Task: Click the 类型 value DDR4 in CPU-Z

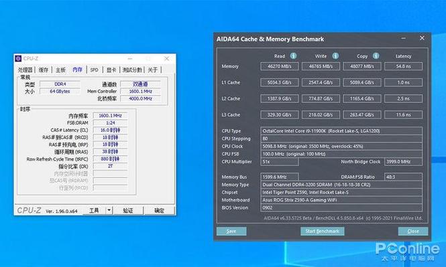Action: (x=60, y=84)
